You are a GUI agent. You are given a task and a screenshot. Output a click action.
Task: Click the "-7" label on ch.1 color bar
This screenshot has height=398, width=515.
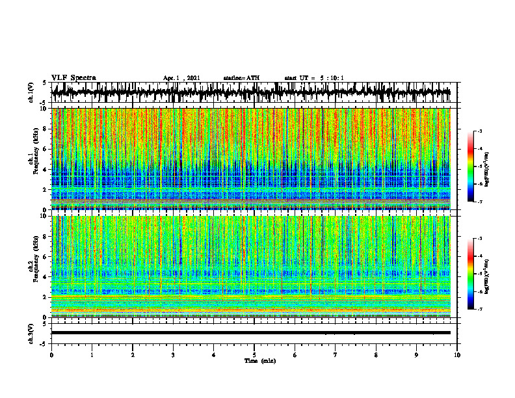point(480,202)
